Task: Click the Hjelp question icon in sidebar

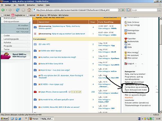Action: 126,47
